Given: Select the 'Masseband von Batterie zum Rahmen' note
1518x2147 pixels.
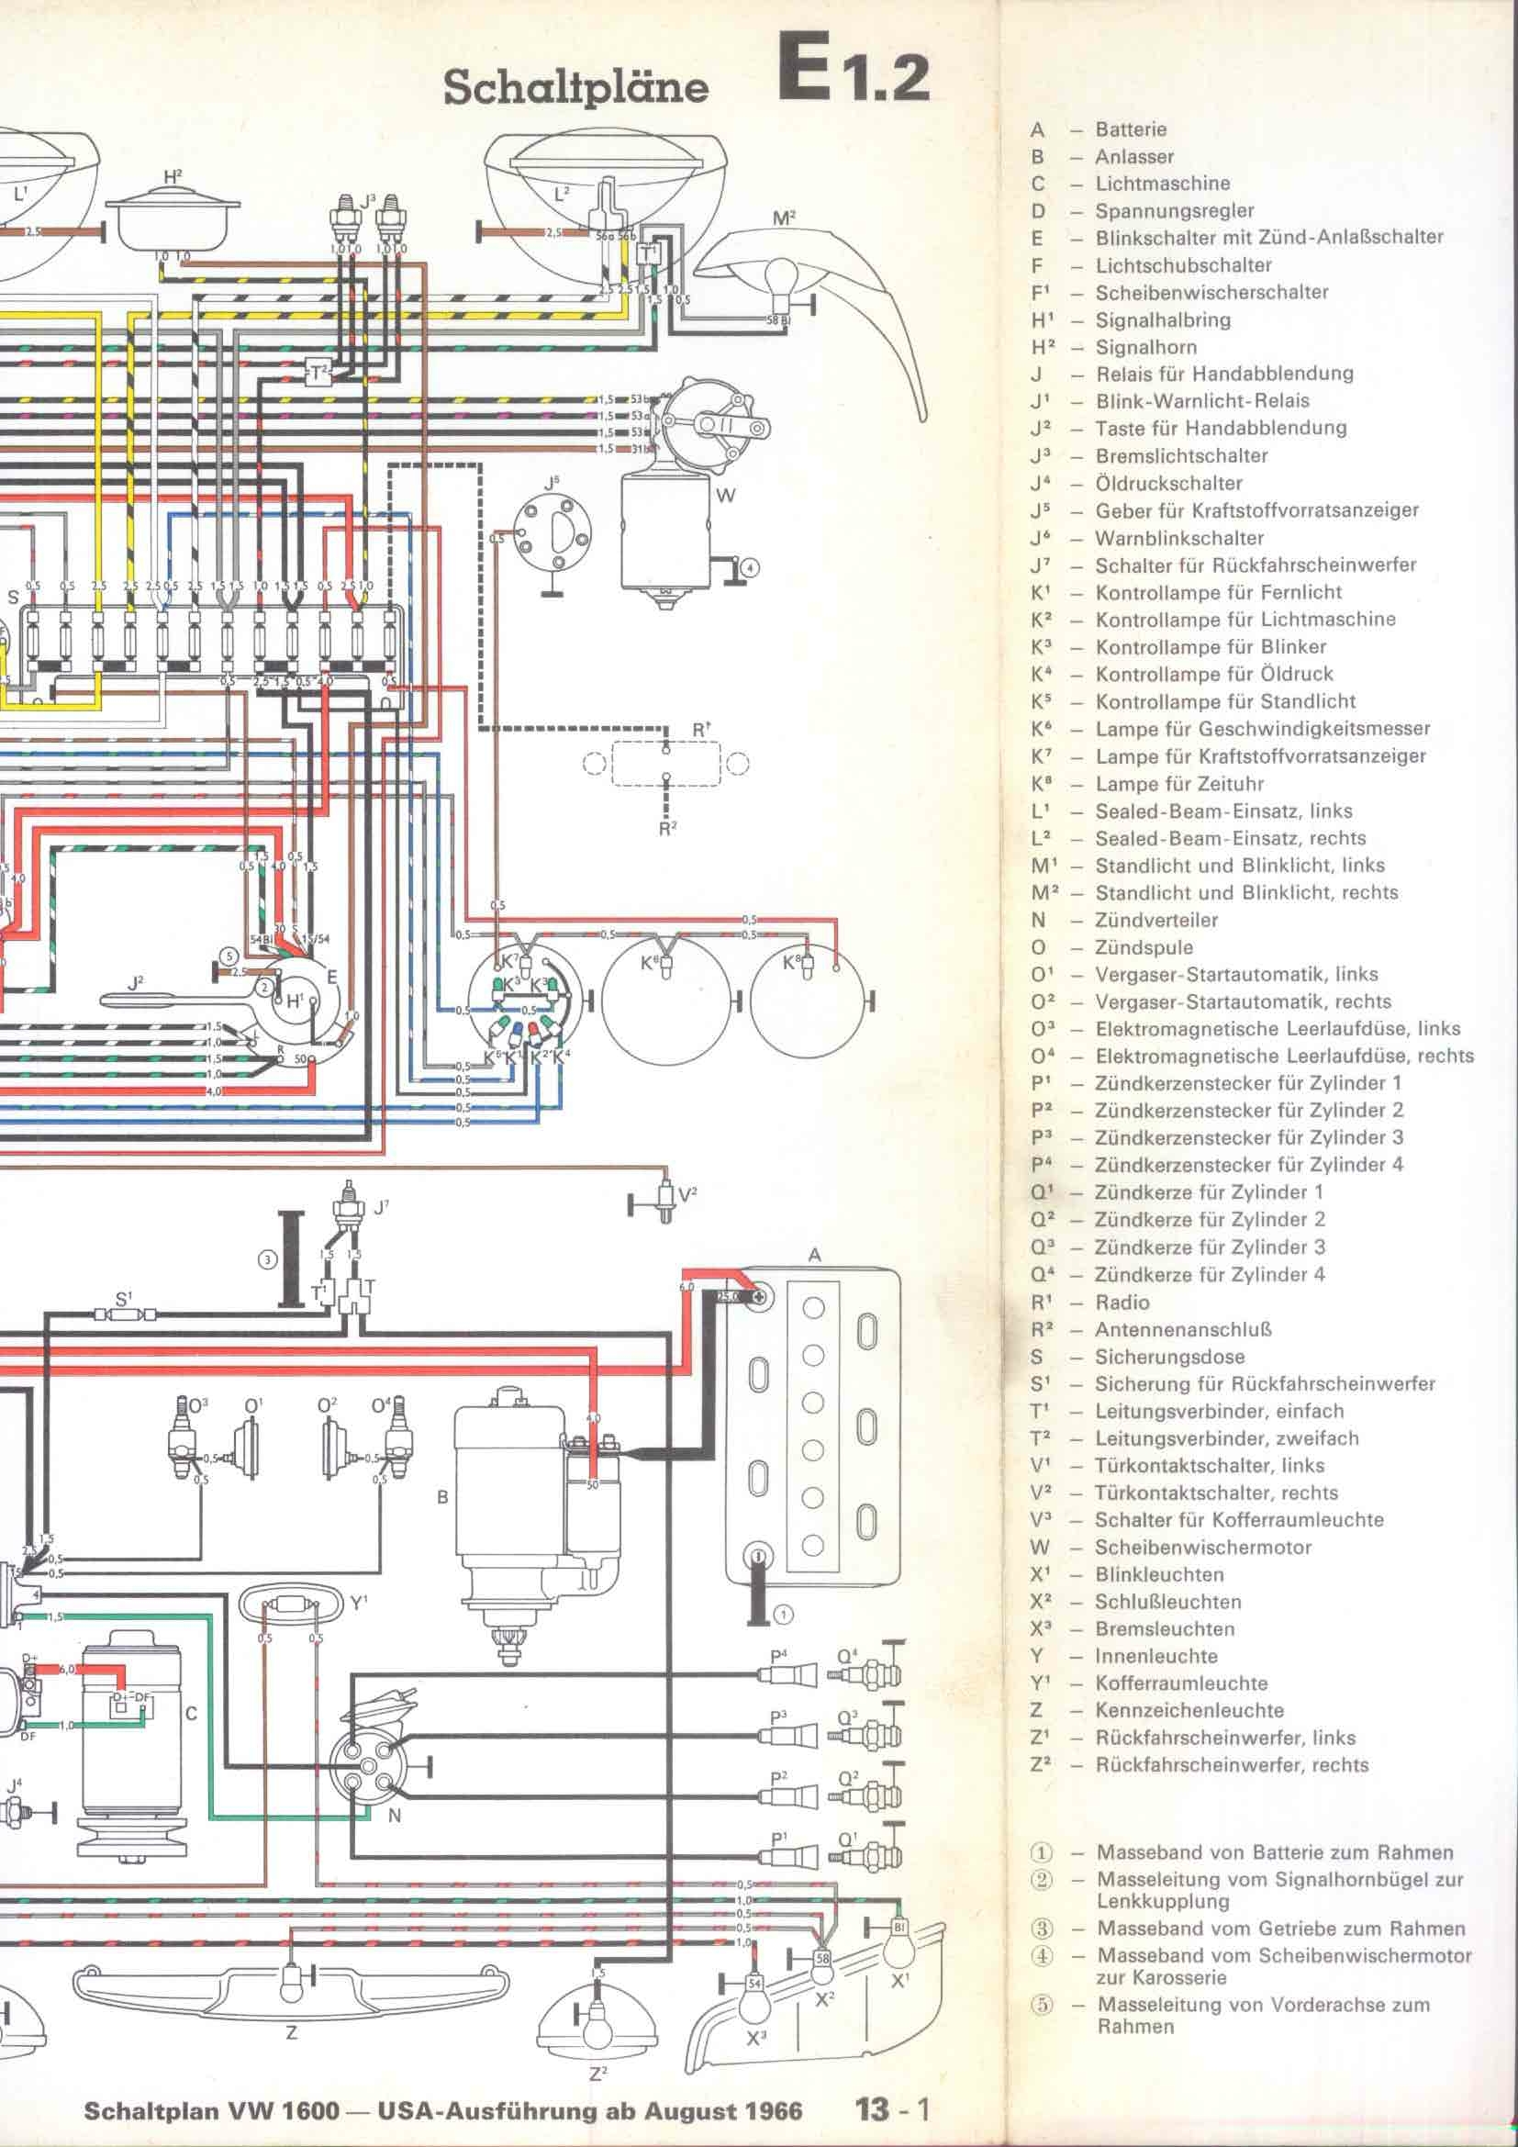Looking at the screenshot, I should pos(1274,1852).
